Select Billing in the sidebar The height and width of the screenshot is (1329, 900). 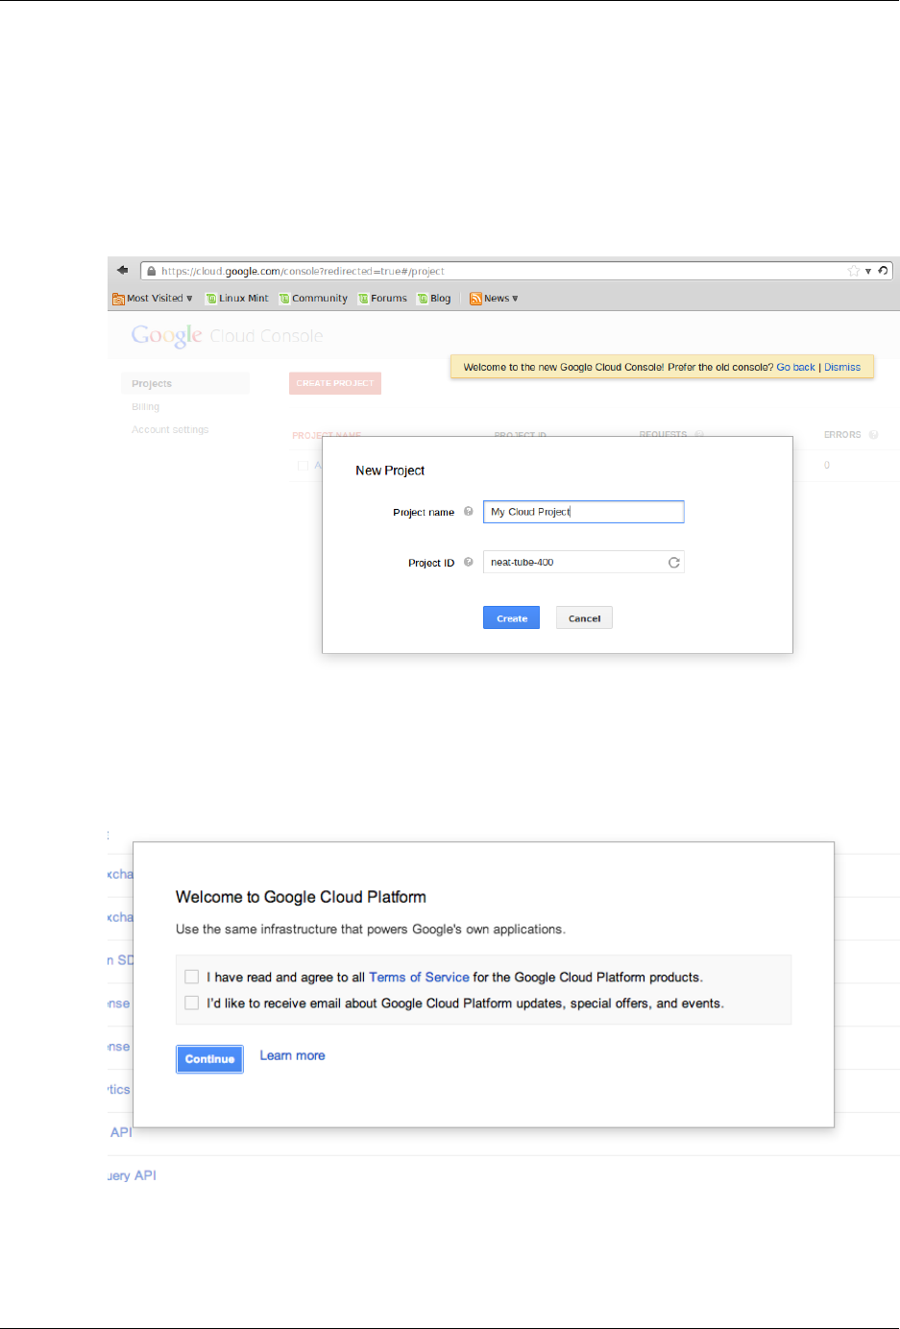[146, 407]
